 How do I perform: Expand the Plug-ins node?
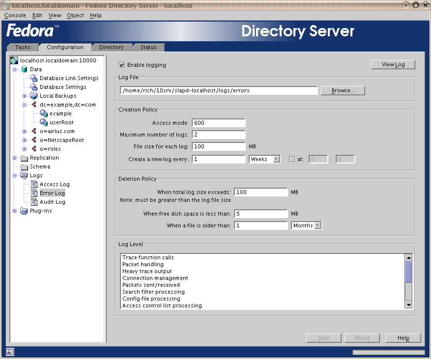point(15,211)
